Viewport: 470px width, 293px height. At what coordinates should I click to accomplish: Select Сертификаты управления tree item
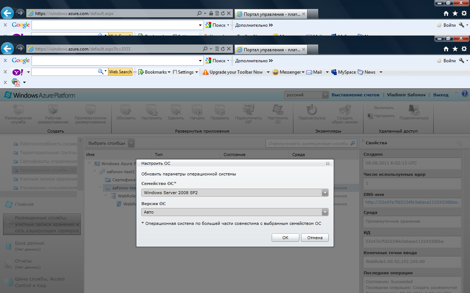pyautogui.click(x=45, y=161)
